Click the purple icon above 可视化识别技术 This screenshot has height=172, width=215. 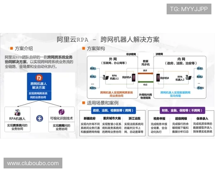[x=61, y=112]
